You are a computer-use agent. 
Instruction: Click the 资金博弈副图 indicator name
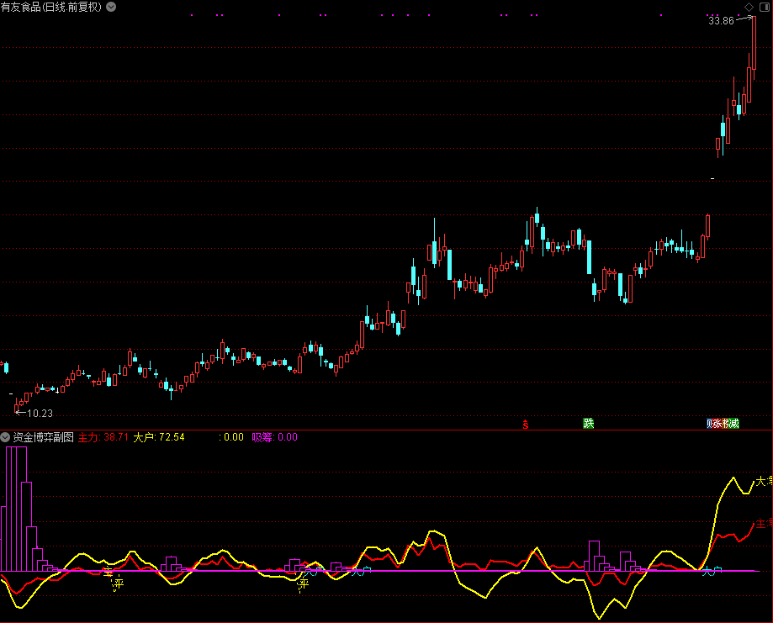pyautogui.click(x=43, y=437)
